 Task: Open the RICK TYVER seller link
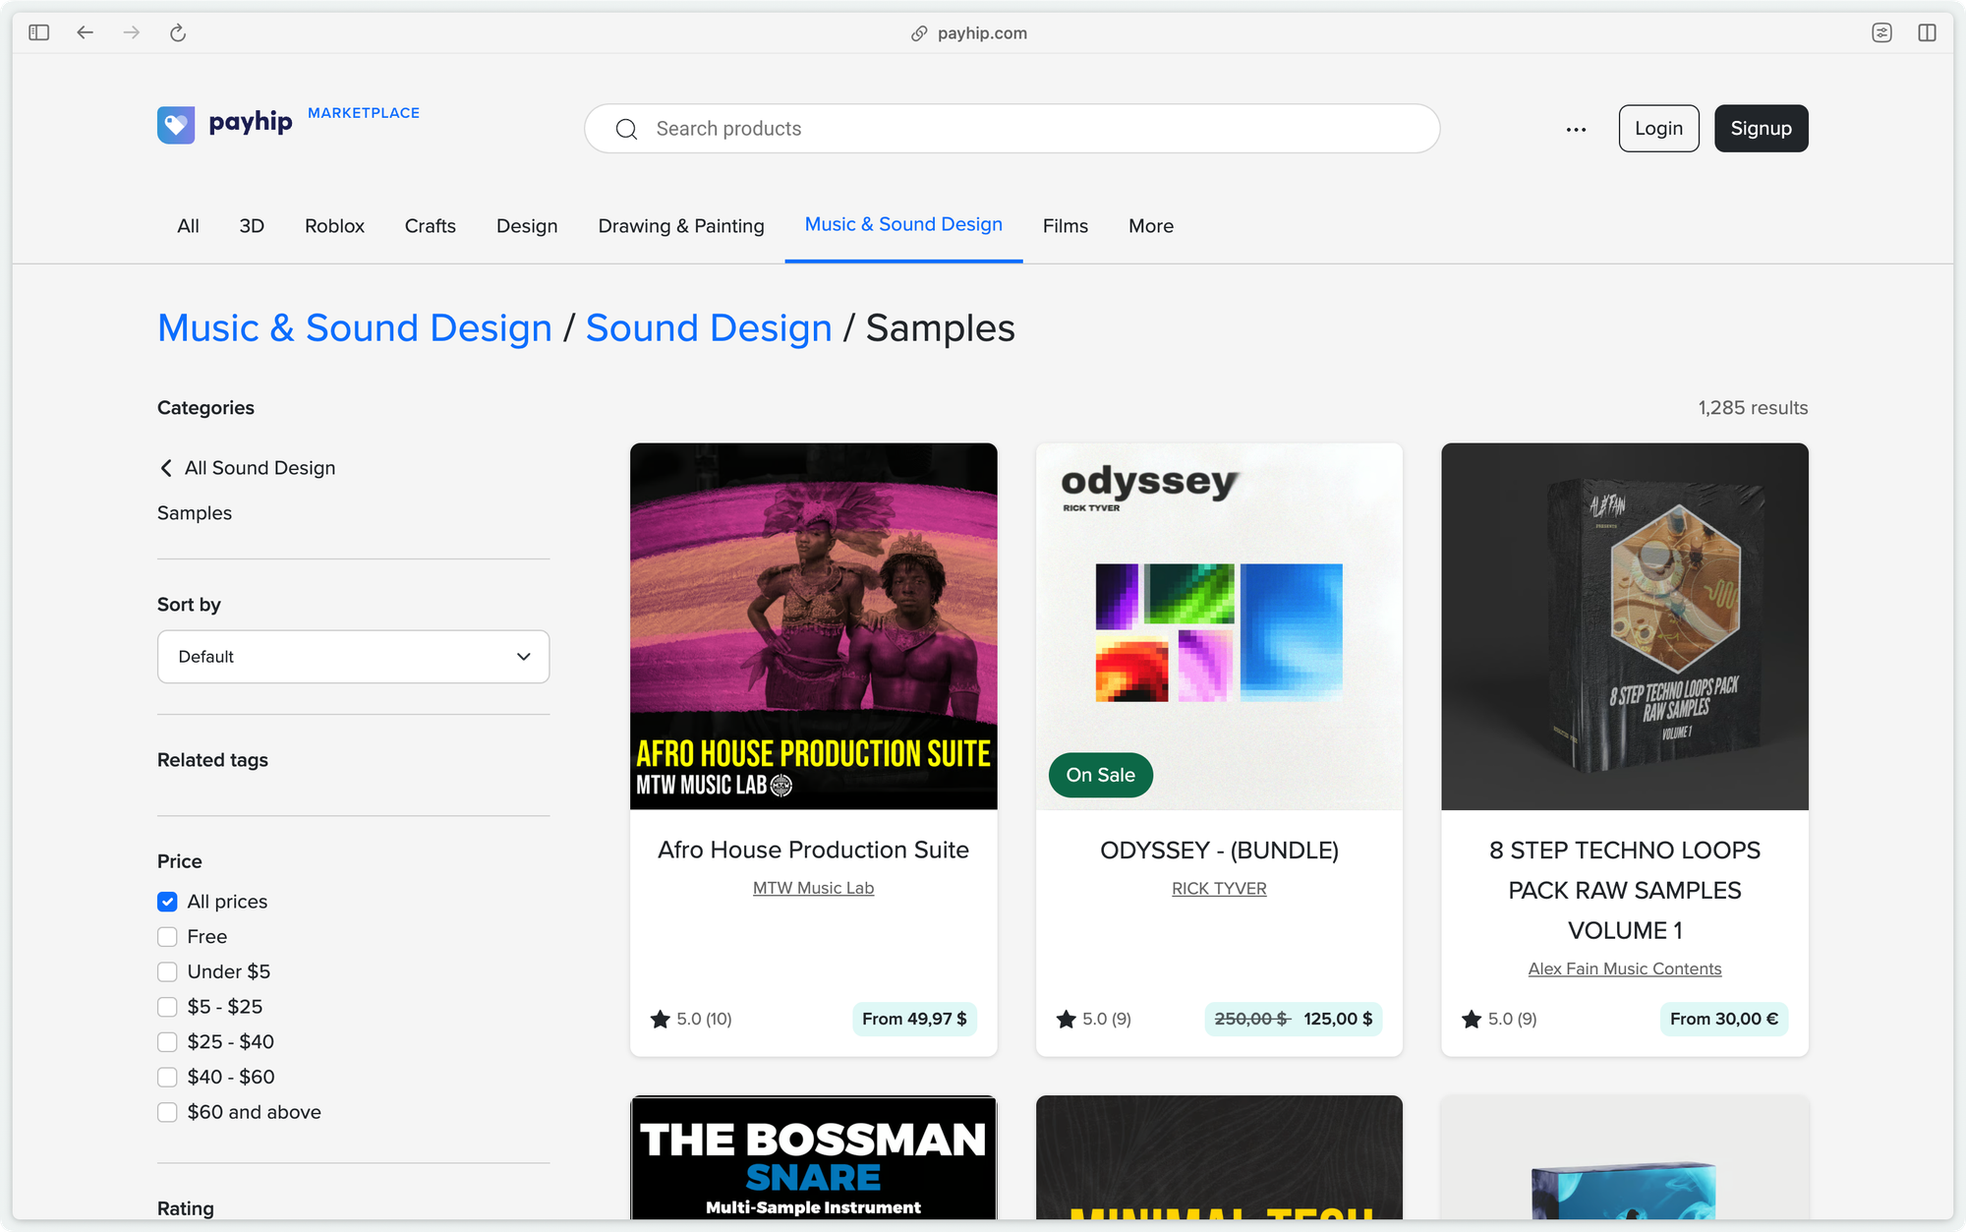pyautogui.click(x=1219, y=888)
